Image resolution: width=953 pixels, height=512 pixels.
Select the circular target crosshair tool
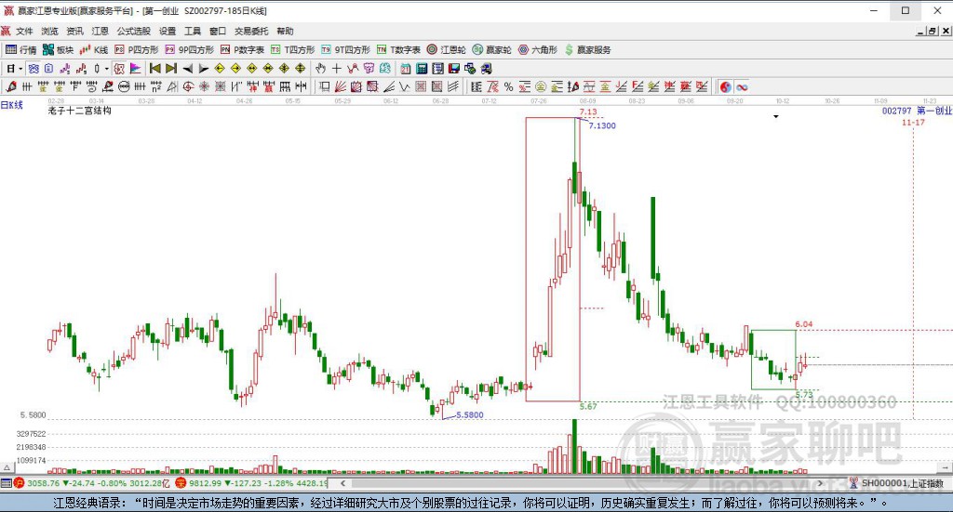188,86
